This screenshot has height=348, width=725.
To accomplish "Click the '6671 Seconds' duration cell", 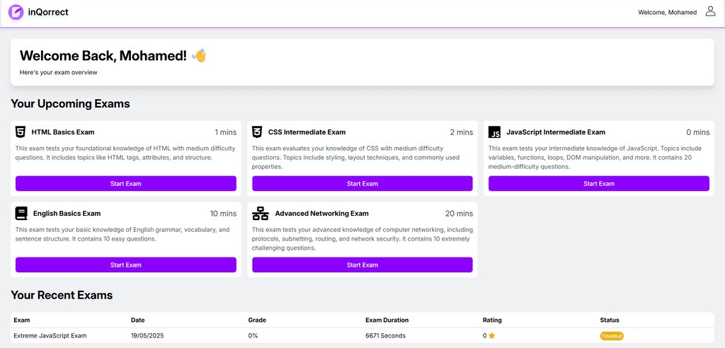I will (x=385, y=336).
